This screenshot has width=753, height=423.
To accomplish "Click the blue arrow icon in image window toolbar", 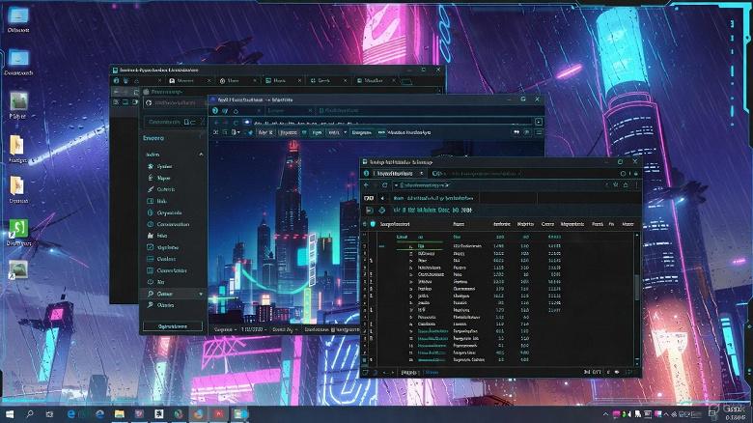I will tap(250, 132).
